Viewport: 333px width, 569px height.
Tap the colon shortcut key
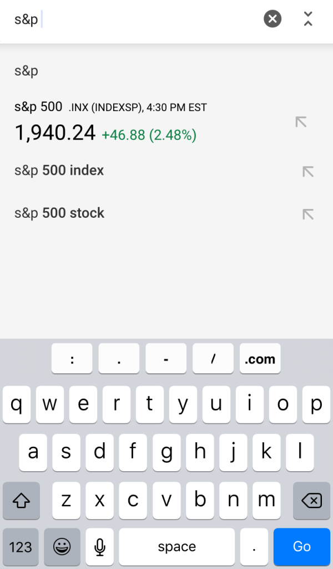(72, 359)
